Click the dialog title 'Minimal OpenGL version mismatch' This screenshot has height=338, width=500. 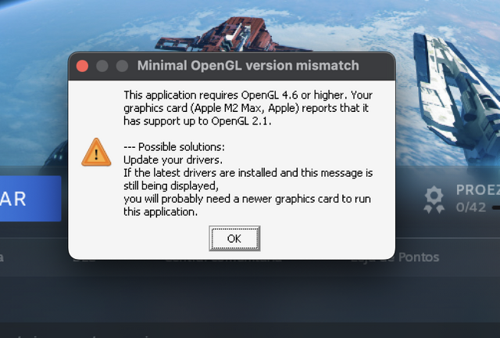pyautogui.click(x=248, y=66)
